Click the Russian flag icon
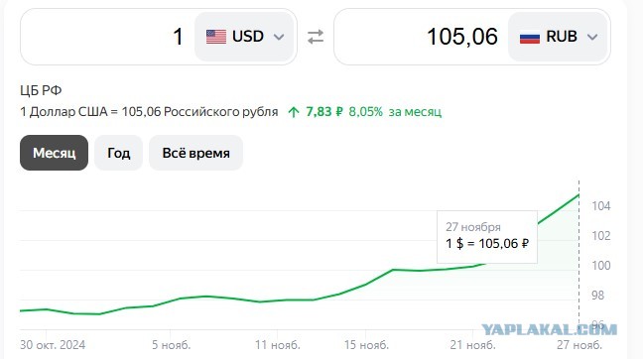 point(530,38)
